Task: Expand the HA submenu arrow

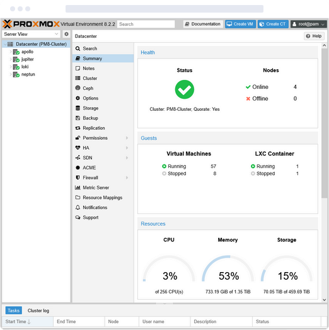Action: [x=127, y=148]
